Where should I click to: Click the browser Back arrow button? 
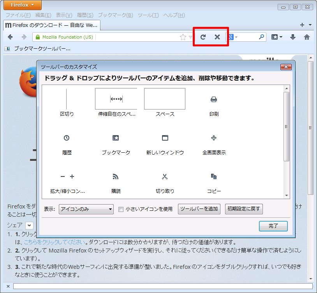[10, 37]
